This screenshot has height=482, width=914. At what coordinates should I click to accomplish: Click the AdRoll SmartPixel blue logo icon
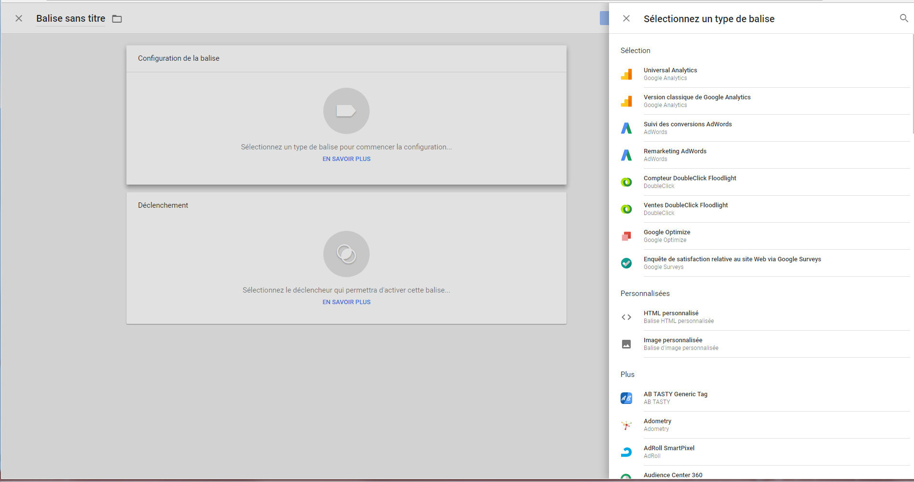pos(626,452)
